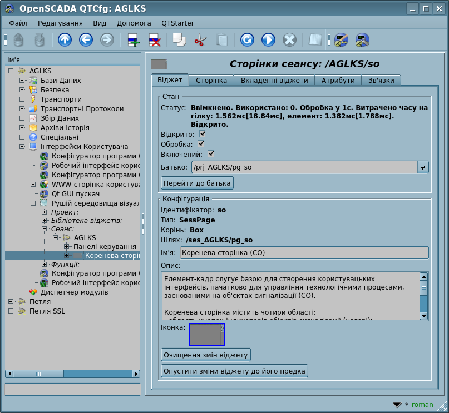Delete the item with the red X rows icon
Screen dimensions: 449x413
(154, 40)
